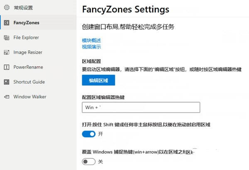Viewport: 249px width, 170px height.
Task: Click the gear icon beside 常规设置
Action: click(6, 8)
